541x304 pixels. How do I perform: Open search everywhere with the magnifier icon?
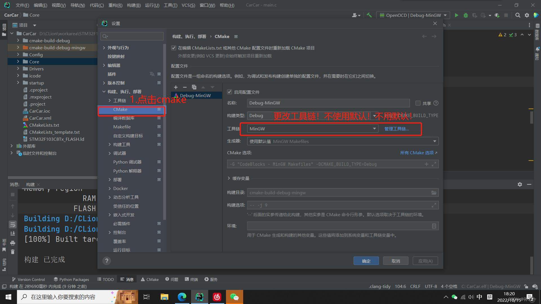coord(518,15)
